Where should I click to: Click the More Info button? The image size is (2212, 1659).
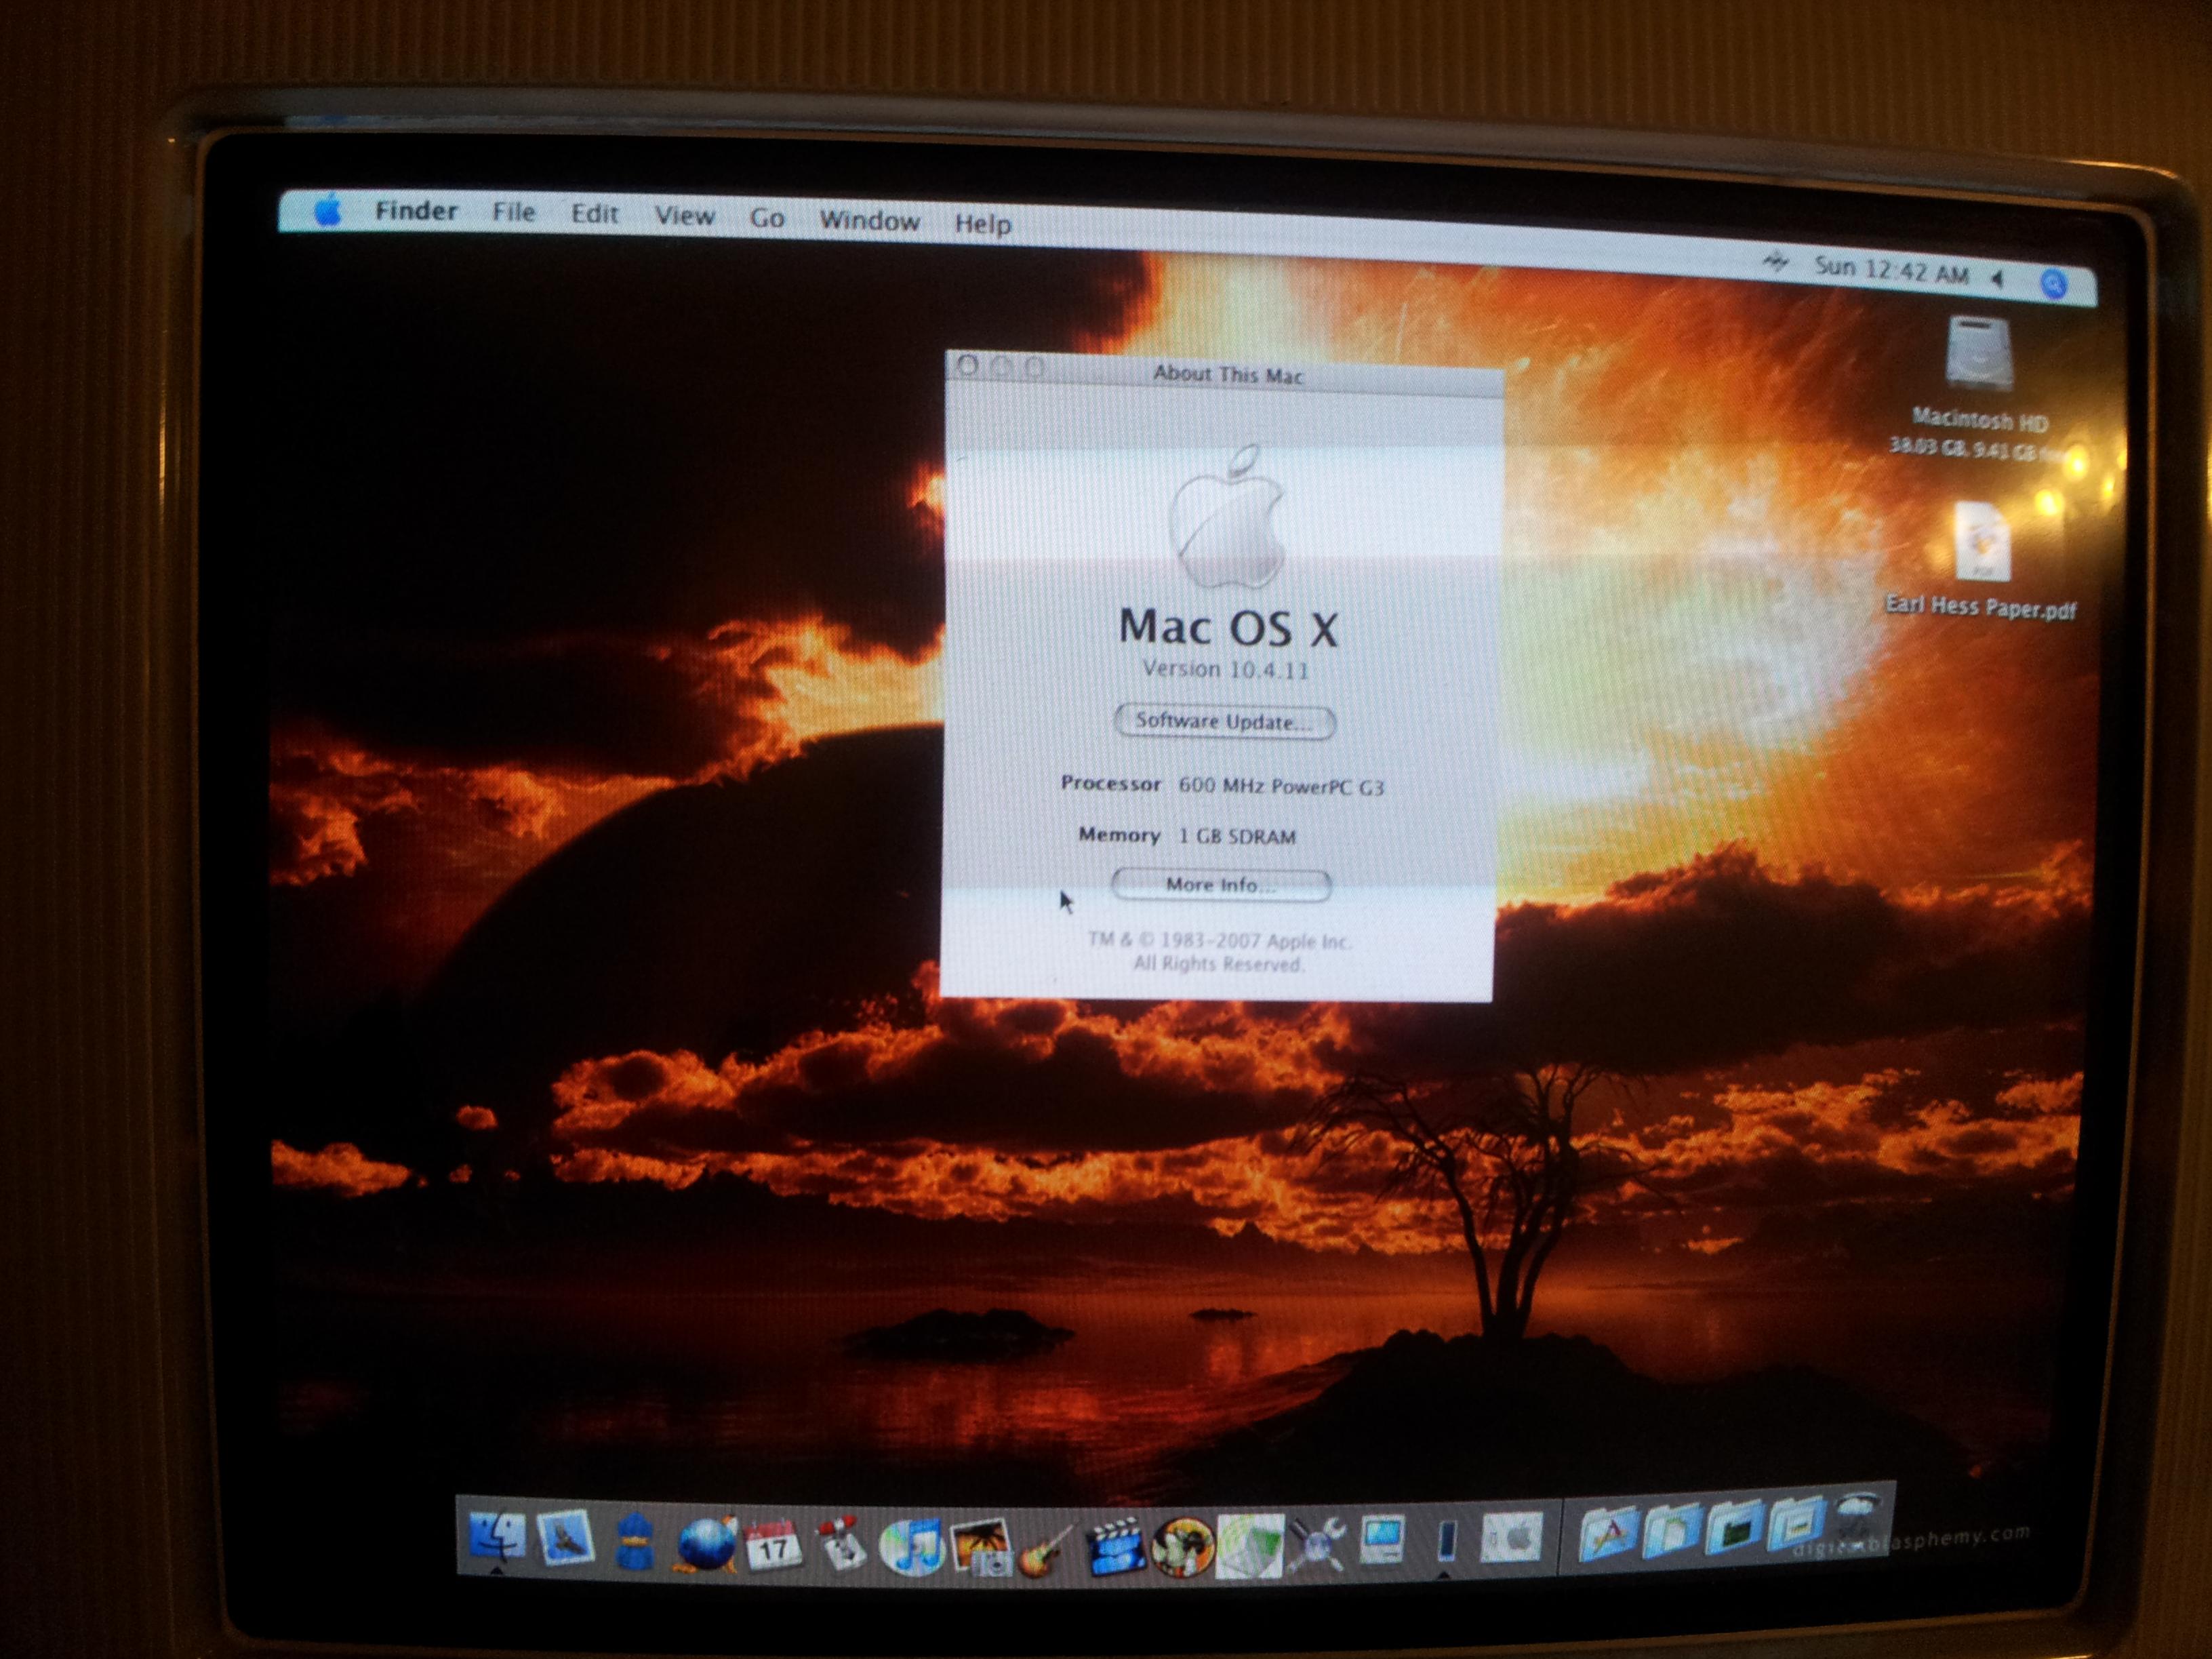1220,885
